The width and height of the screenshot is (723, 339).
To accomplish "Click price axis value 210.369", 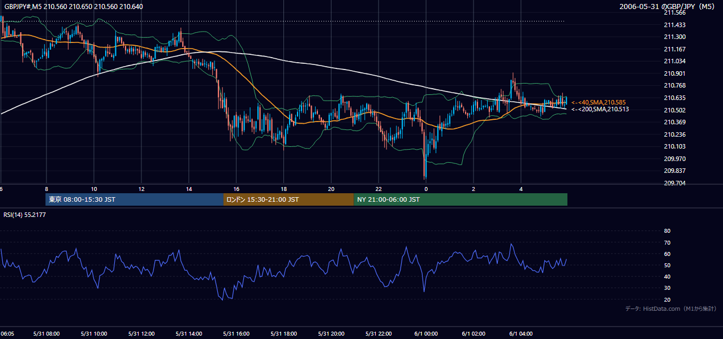I will coord(674,122).
